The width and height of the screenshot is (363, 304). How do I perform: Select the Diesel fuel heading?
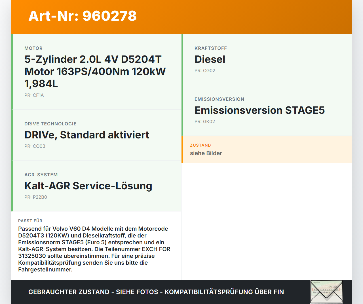pos(210,59)
